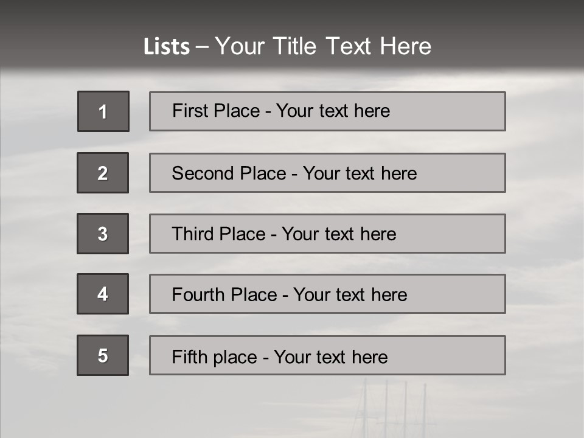Select the number 4 box

point(103,294)
